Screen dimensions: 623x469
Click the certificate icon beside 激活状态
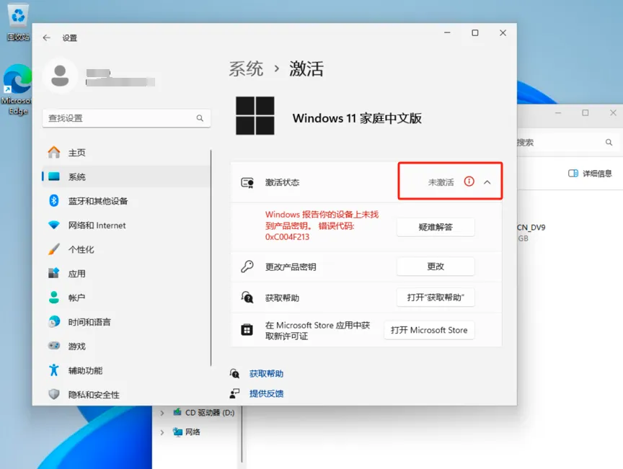coord(247,183)
